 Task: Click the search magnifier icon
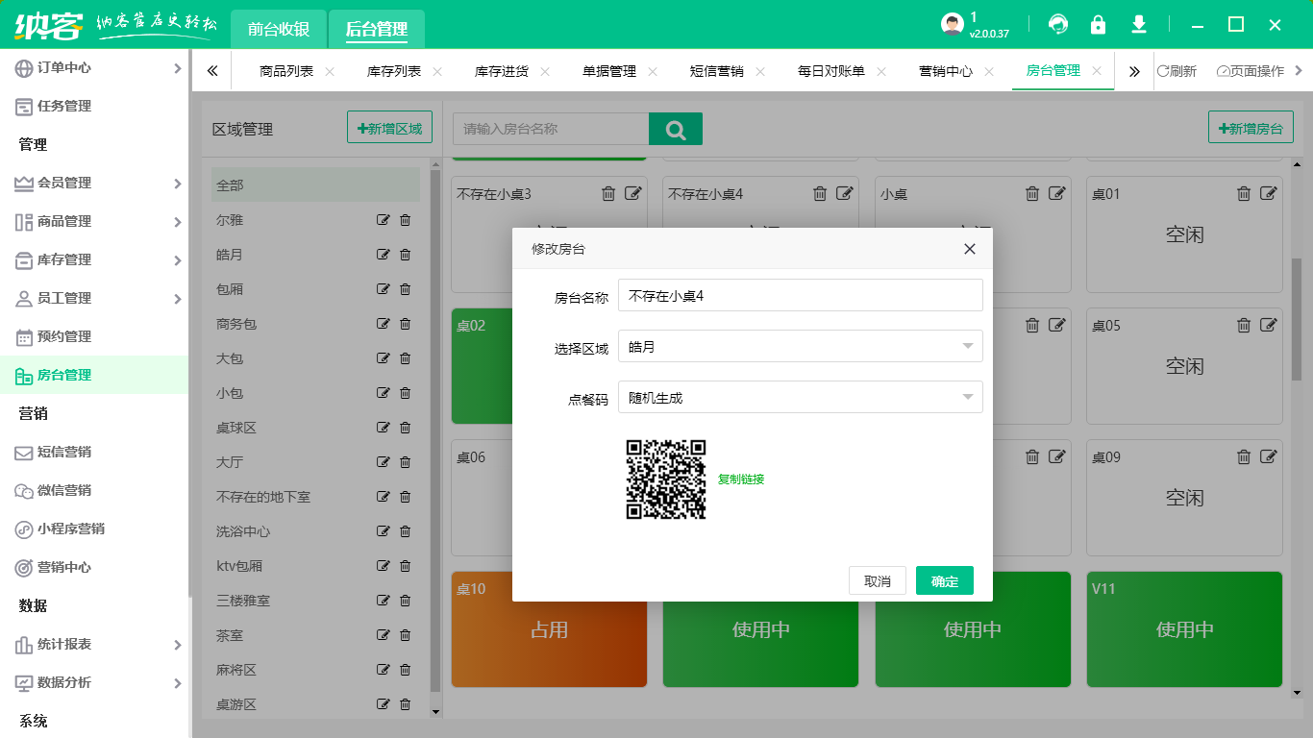[x=676, y=128]
